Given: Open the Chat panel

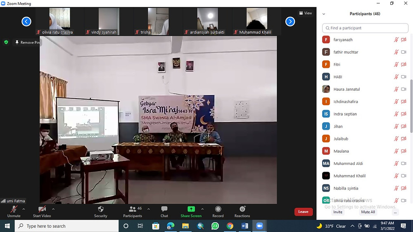Looking at the screenshot, I should 164,211.
